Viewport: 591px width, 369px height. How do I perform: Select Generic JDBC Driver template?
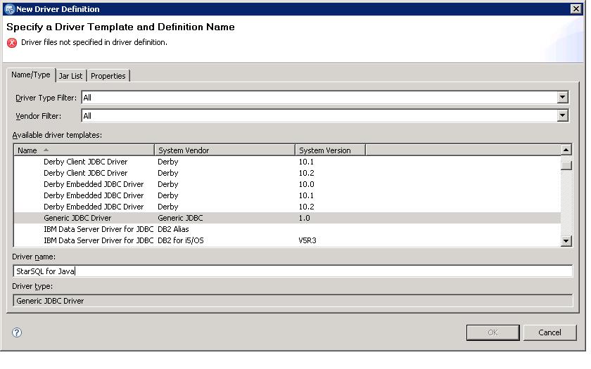pos(77,218)
